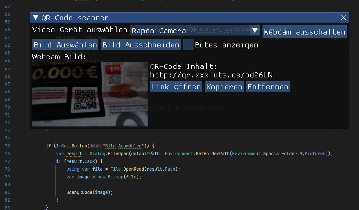Screen dimensions: 359x210
Task: Click the Bild Auswählen button in the scanner
Action: tap(65, 45)
